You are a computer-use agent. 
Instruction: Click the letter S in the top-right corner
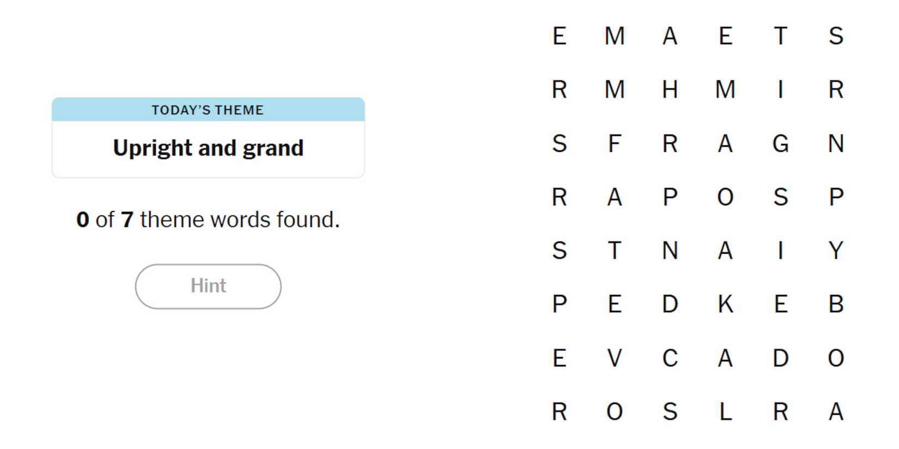(x=836, y=36)
